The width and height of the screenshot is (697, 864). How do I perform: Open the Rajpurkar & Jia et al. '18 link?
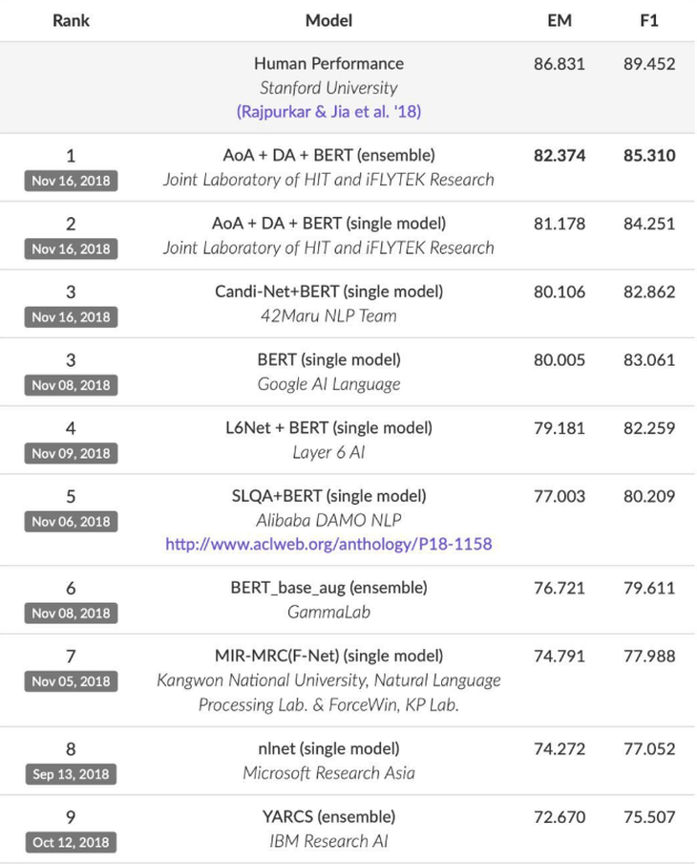[328, 112]
